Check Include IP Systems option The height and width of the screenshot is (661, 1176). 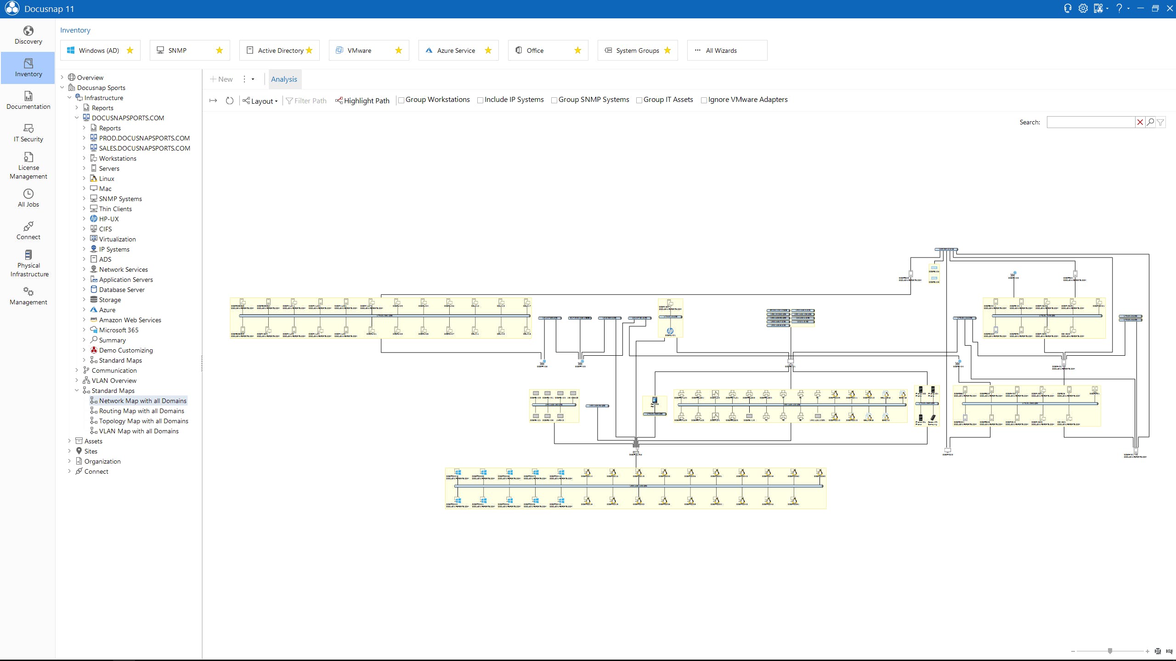coord(480,100)
